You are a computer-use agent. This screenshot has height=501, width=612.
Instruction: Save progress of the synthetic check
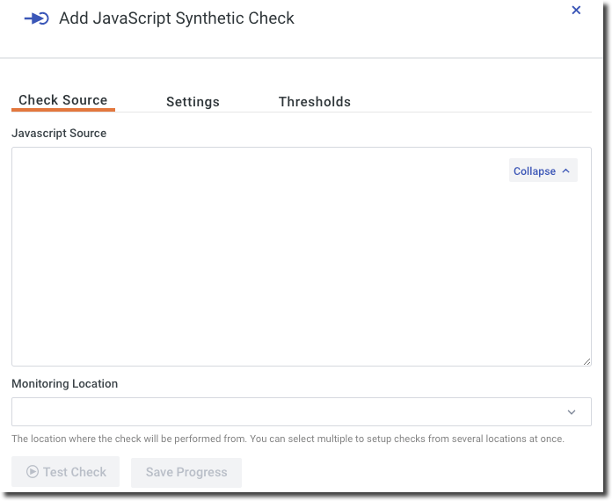186,472
